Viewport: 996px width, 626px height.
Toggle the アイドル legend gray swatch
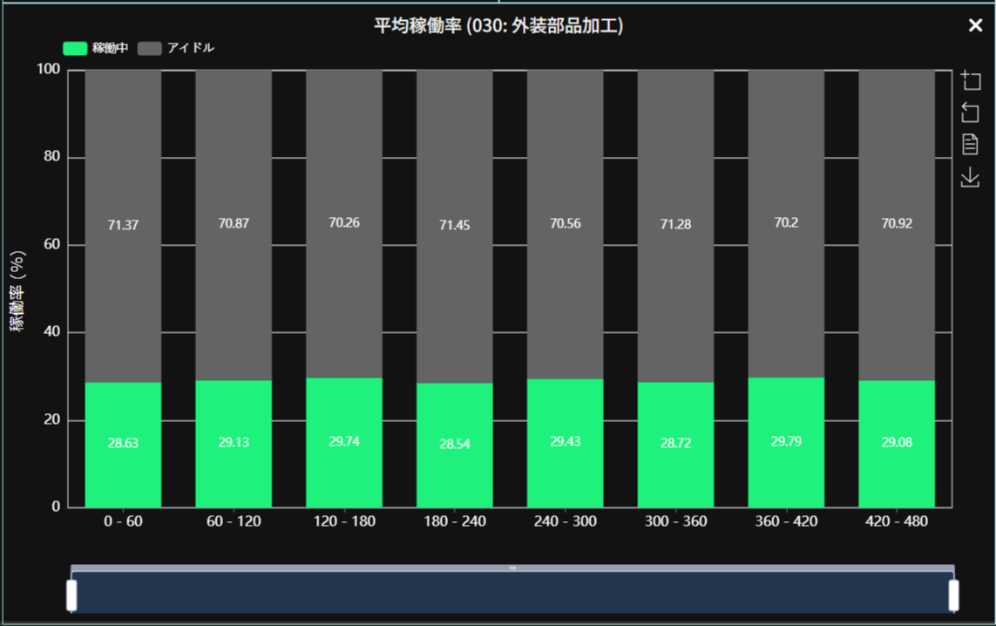coord(150,49)
